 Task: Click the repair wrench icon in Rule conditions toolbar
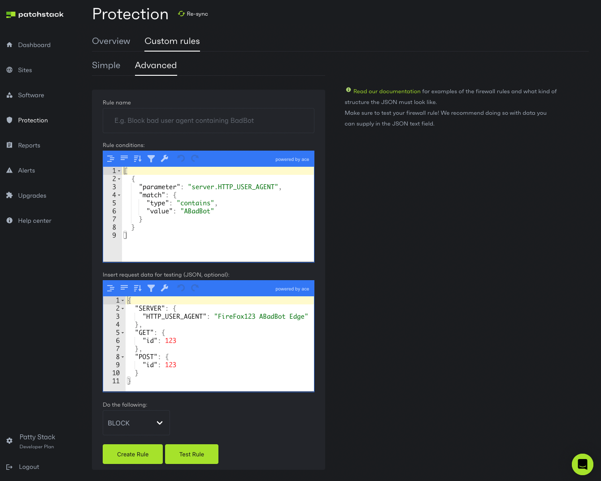[x=165, y=159]
